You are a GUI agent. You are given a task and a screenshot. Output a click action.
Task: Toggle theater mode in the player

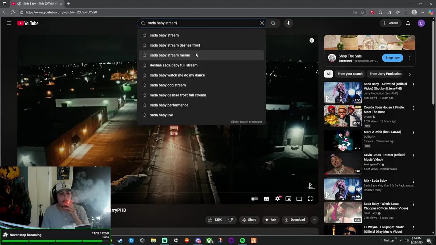click(299, 199)
